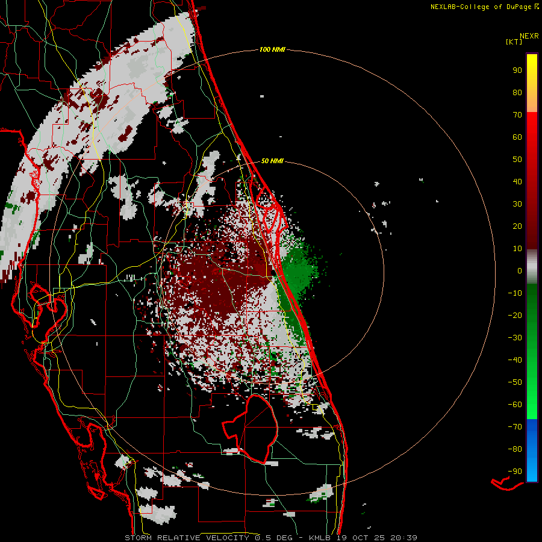Click the positive 30 scale value
This screenshot has width=542, height=542.
[x=517, y=204]
